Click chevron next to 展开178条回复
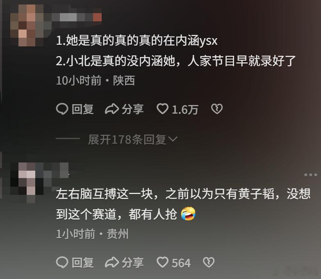Screen dimensions: 321x279 click(172, 139)
